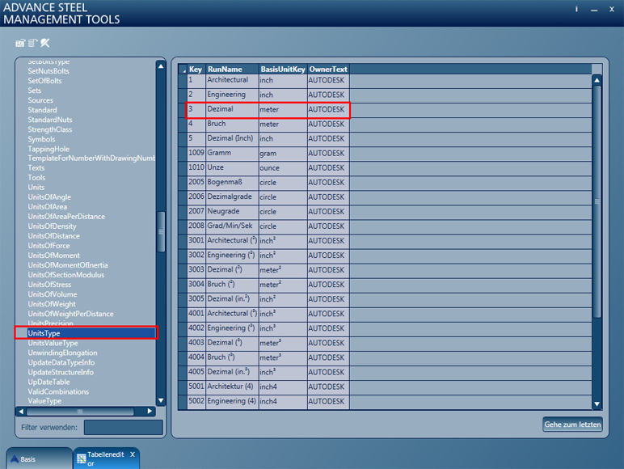Click the database stack toolbar icon
This screenshot has width=624, height=469.
point(32,43)
